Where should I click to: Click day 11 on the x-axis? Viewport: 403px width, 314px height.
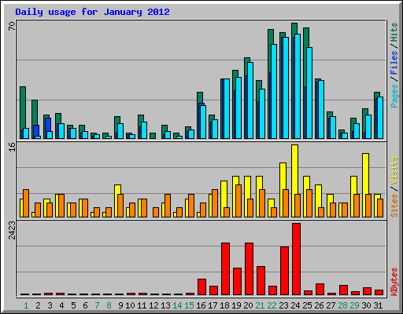pos(142,305)
